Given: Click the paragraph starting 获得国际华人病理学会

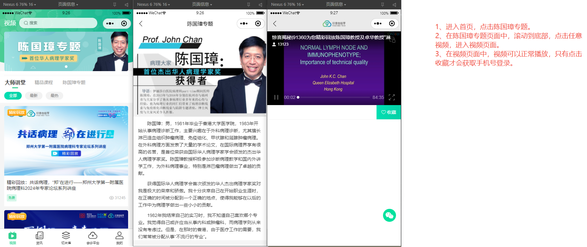Looking at the screenshot, I should 199,194.
